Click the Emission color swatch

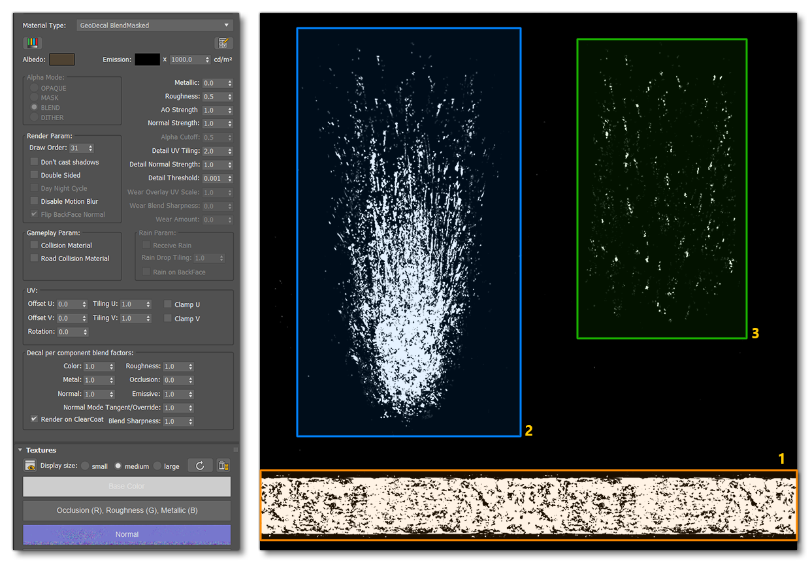point(148,59)
